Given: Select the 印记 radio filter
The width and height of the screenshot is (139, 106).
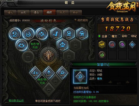Looking at the screenshot, I should tap(132, 36).
